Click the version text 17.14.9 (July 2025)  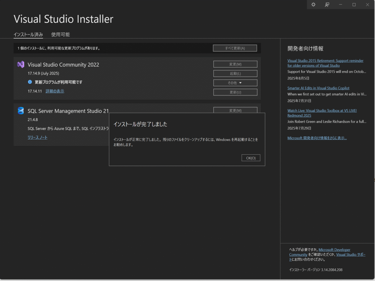pos(43,73)
